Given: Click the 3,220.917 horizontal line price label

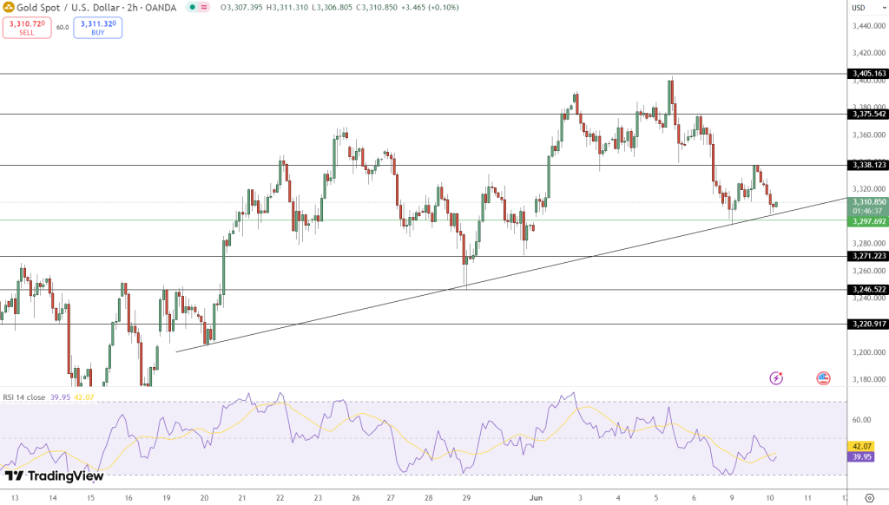Looking at the screenshot, I should click(x=868, y=325).
